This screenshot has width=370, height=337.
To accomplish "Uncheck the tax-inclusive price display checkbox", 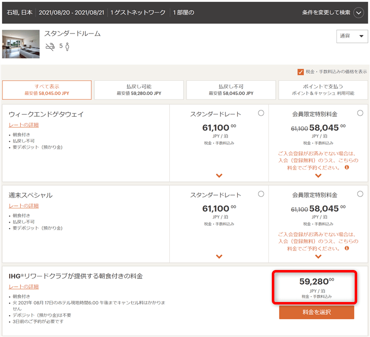I will tap(300, 72).
